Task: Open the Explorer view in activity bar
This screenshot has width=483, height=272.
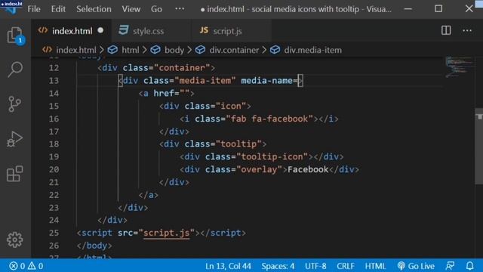Action: tap(15, 36)
